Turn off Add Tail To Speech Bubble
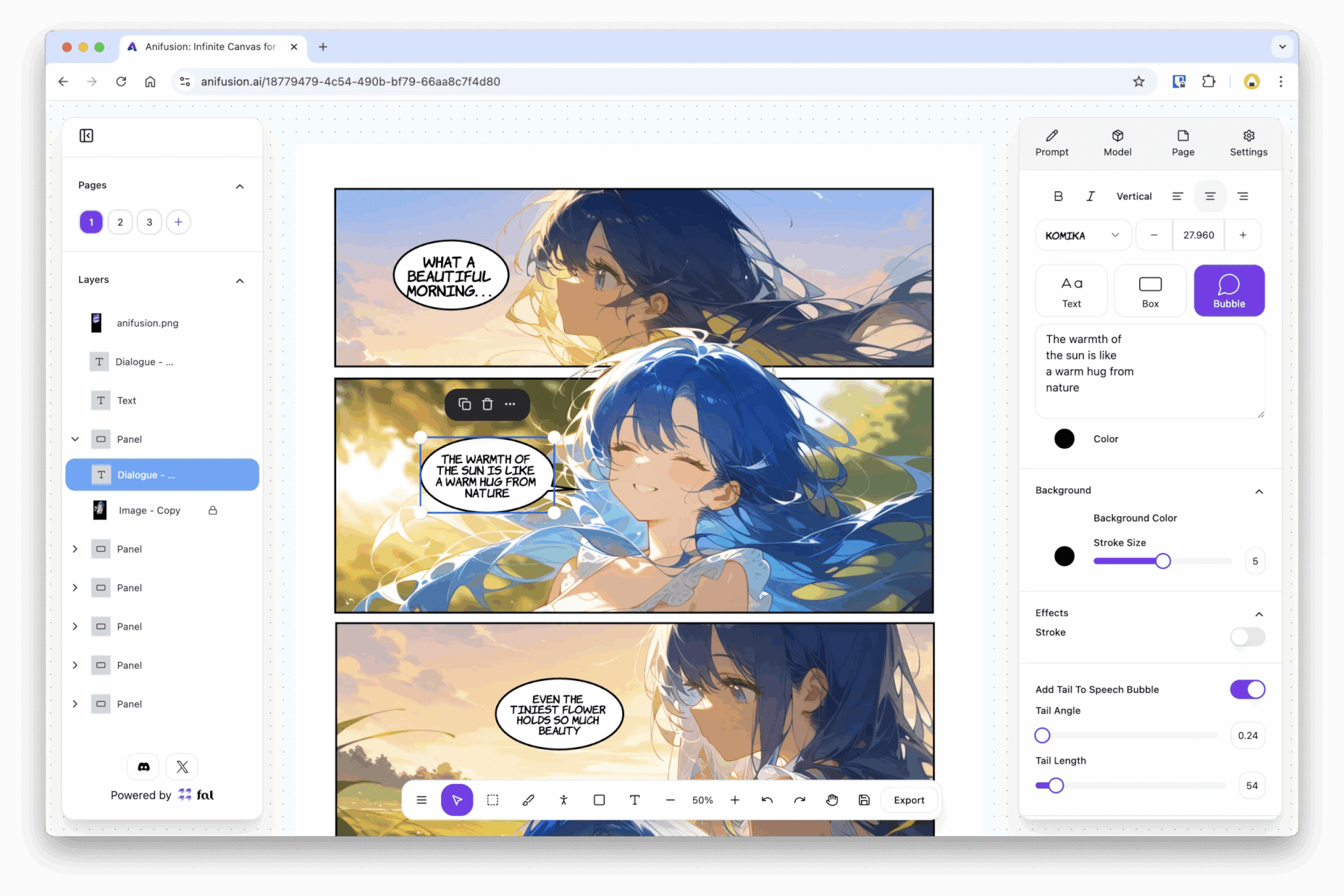The width and height of the screenshot is (1344, 896). 1246,689
